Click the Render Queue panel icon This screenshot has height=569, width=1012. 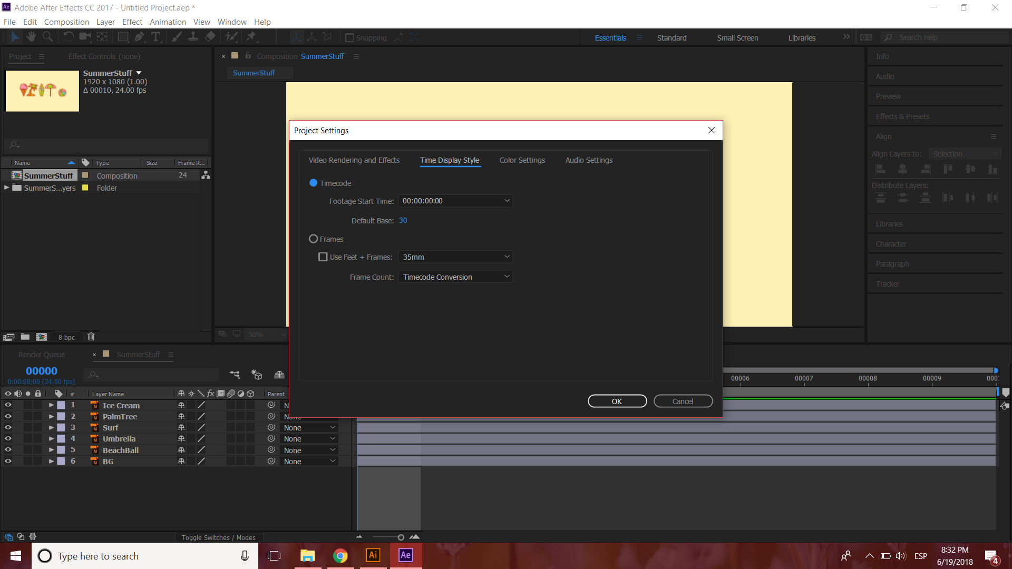[42, 355]
